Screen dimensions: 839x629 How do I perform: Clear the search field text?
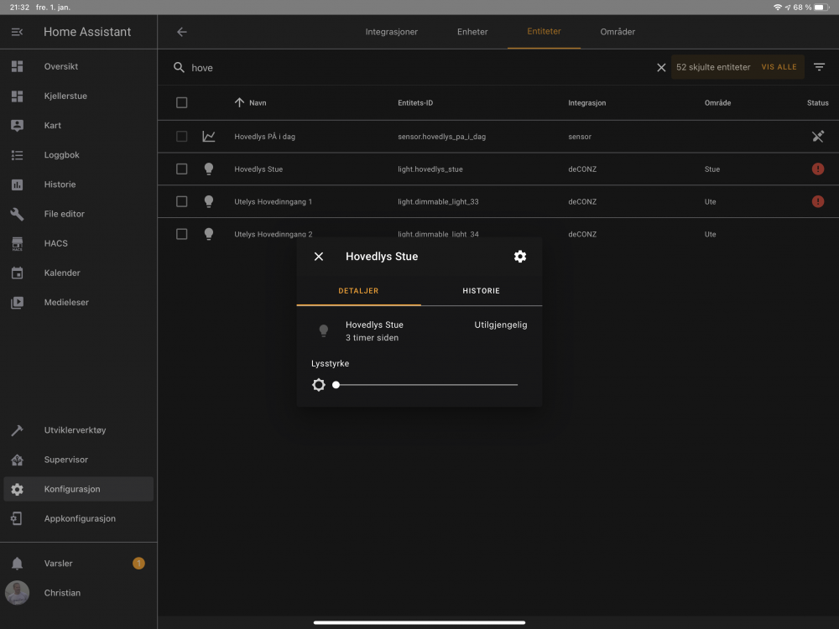pyautogui.click(x=661, y=67)
